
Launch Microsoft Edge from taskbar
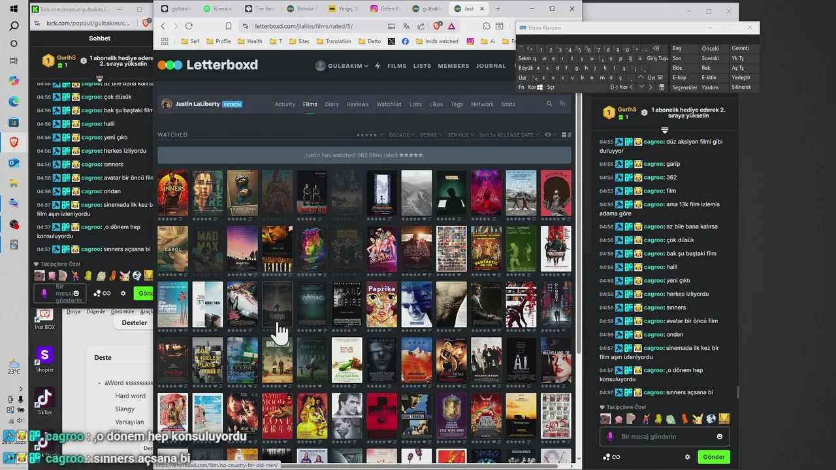(14, 101)
